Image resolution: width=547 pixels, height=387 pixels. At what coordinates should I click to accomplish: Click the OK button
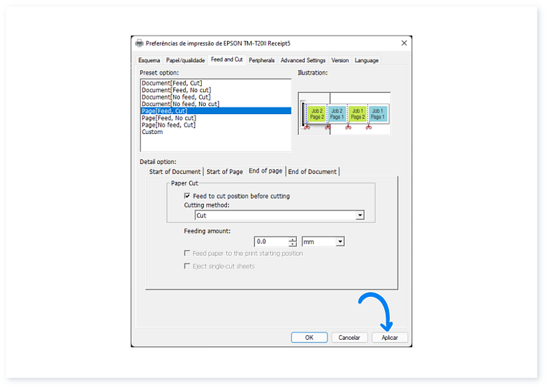(309, 337)
